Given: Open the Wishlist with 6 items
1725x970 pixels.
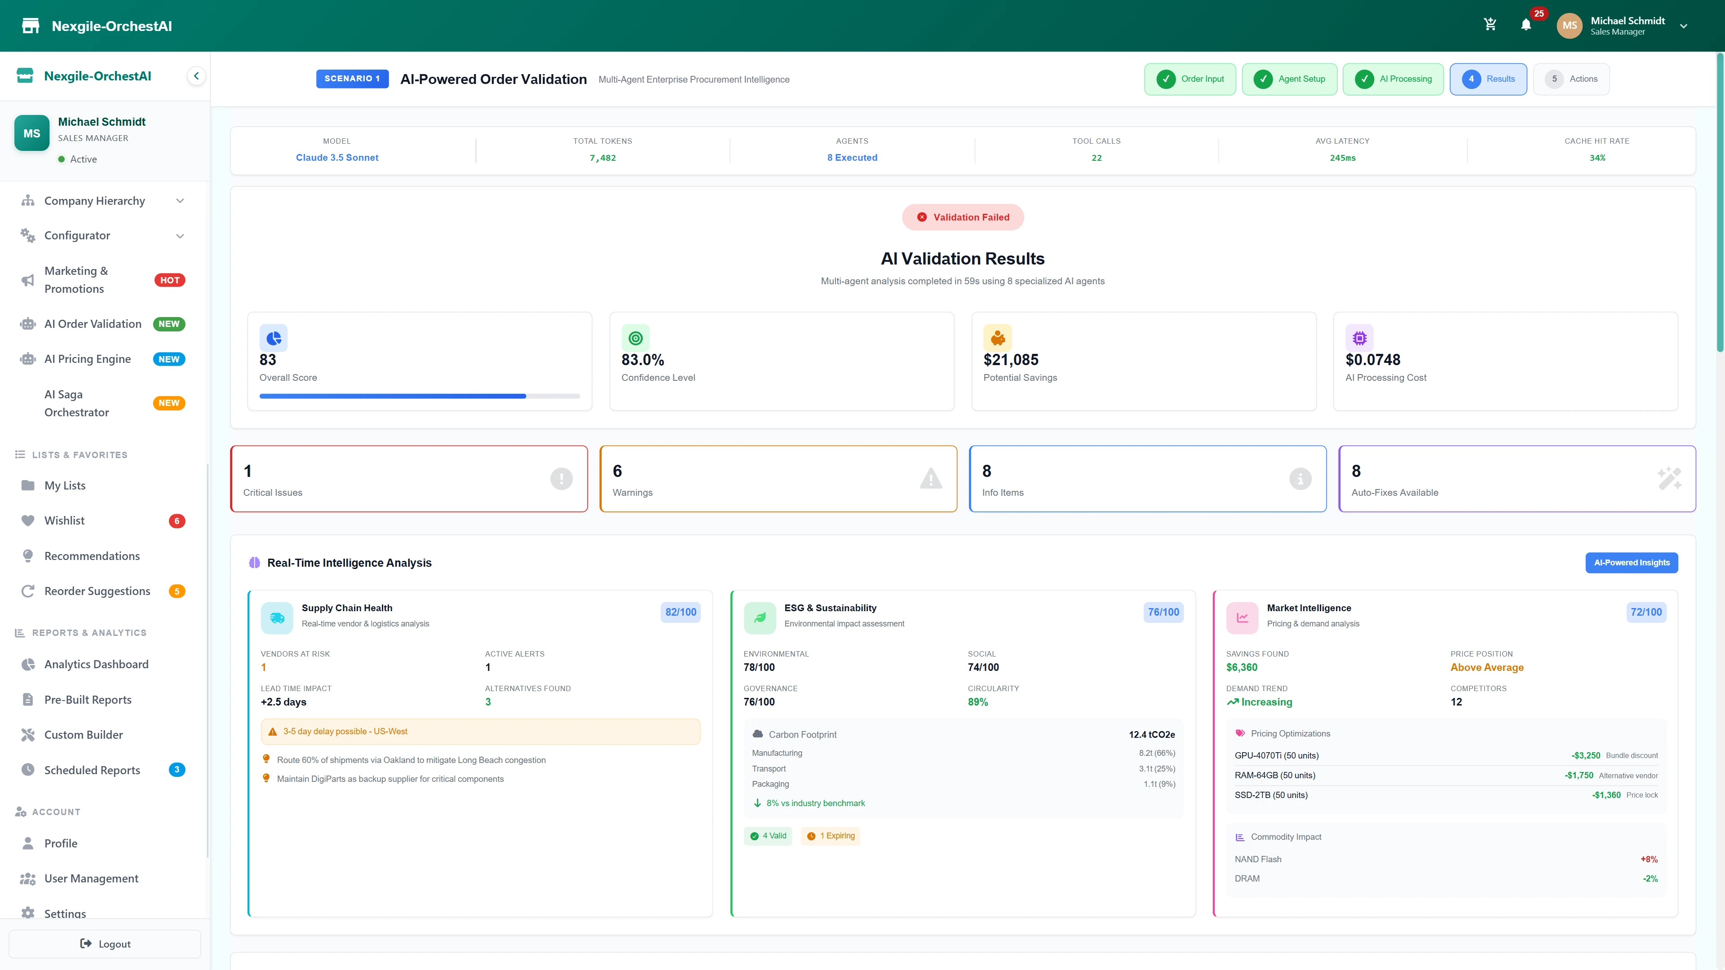Looking at the screenshot, I should coord(64,520).
